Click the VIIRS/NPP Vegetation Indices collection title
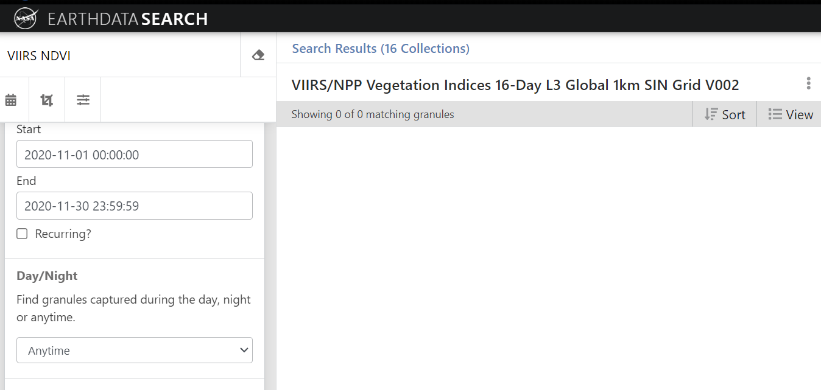Screen dimensions: 821x390 pos(515,85)
